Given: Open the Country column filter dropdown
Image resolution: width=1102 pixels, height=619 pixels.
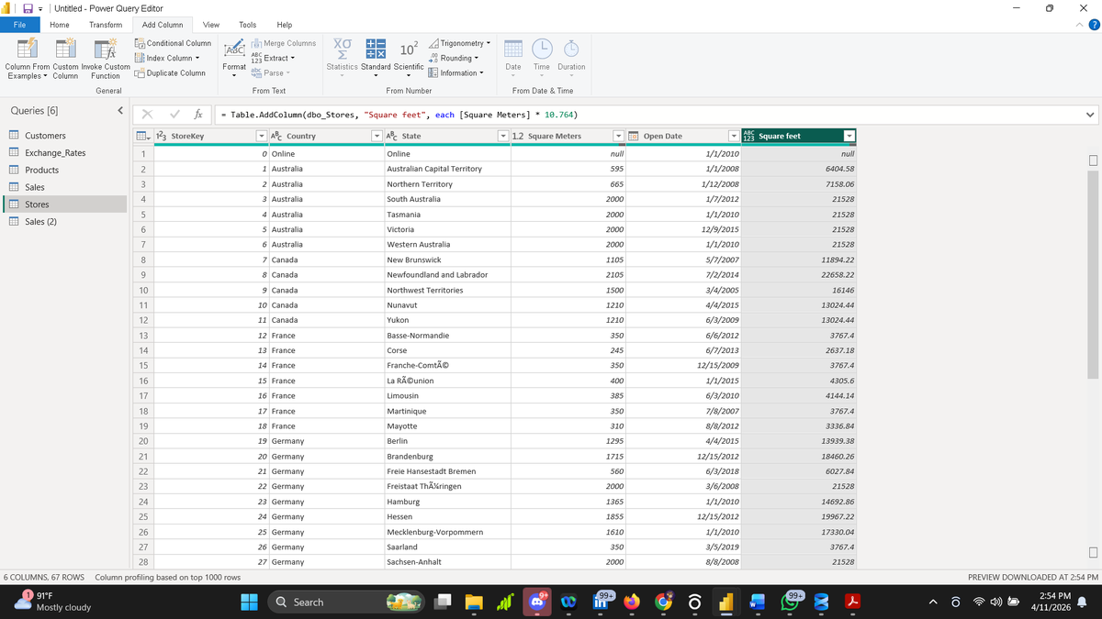Looking at the screenshot, I should click(x=377, y=136).
